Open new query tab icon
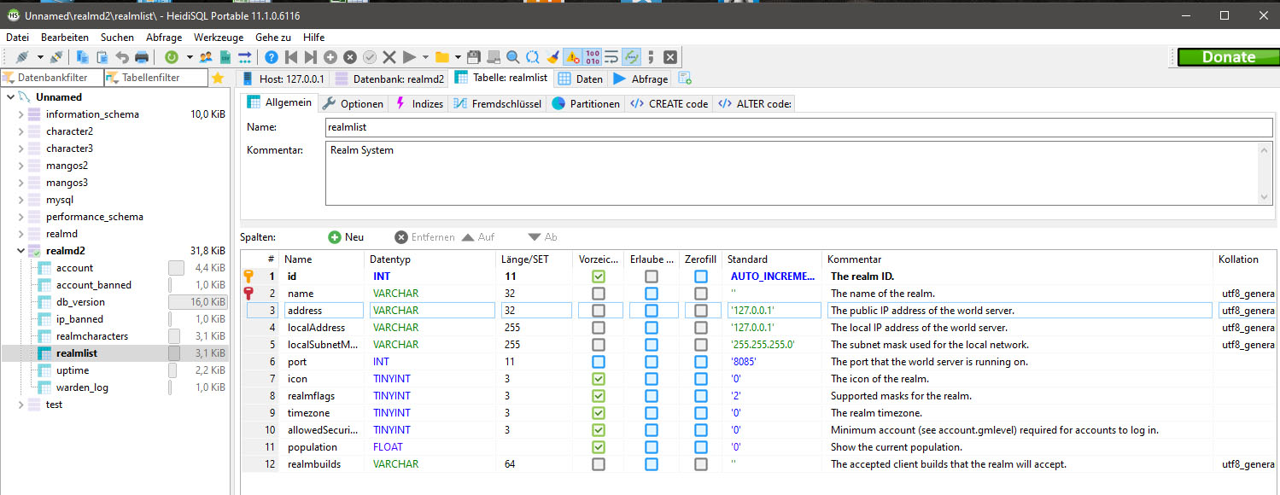 click(684, 79)
